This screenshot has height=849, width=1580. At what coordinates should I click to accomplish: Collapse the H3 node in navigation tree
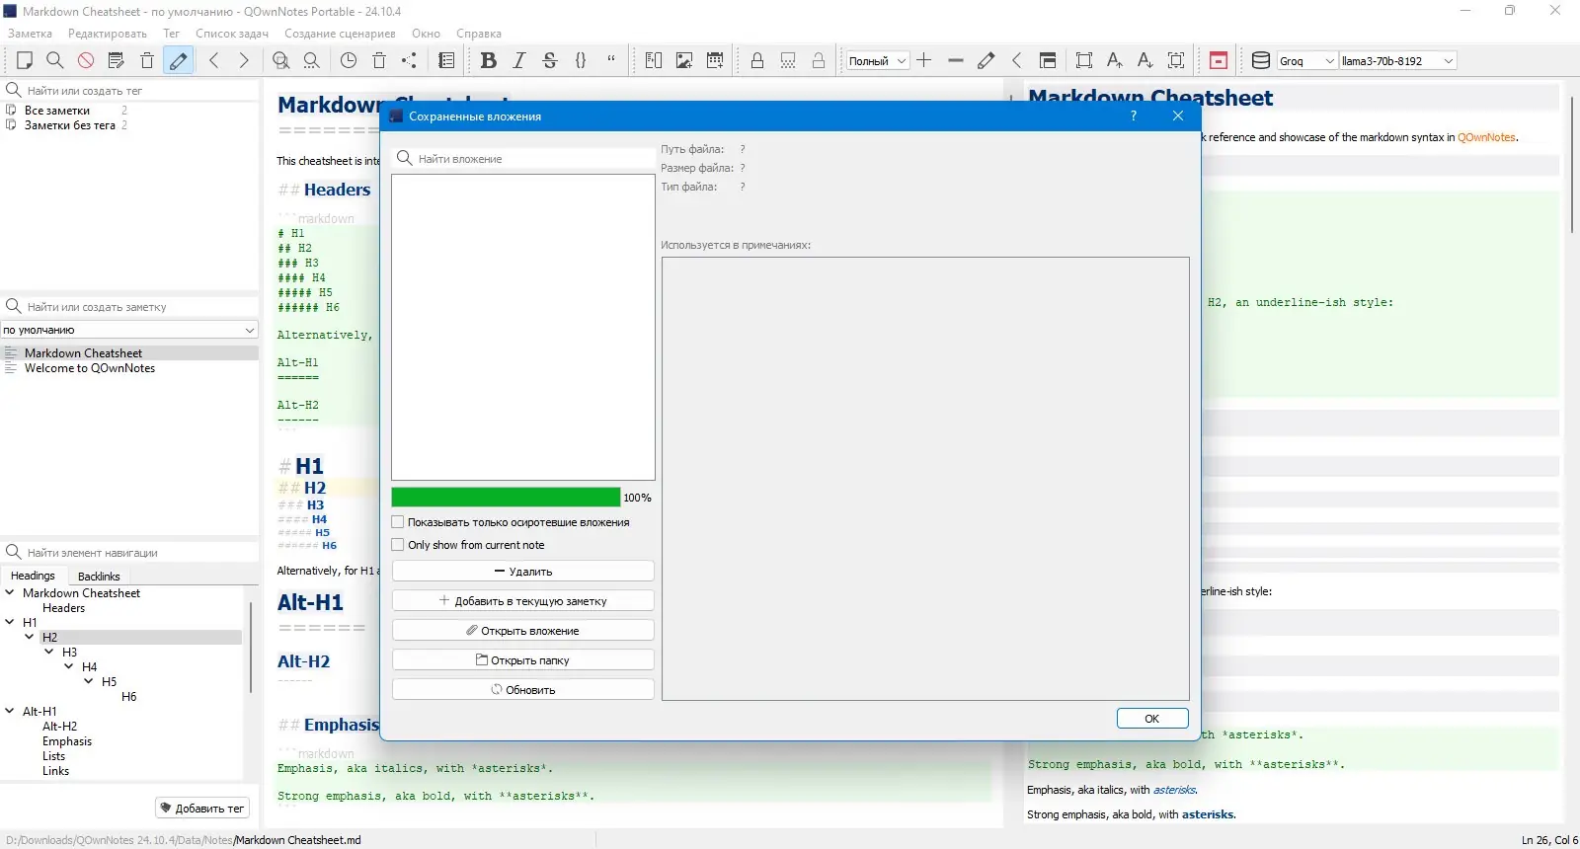pos(49,652)
